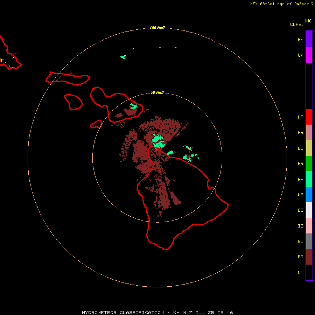Click the HHC product label

coord(307,21)
